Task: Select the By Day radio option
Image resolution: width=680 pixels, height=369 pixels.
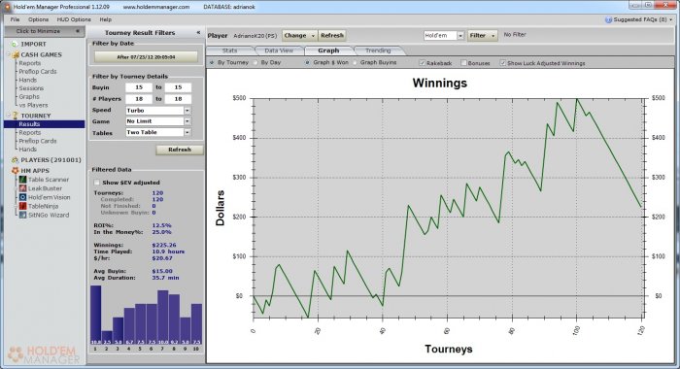Action: 255,62
